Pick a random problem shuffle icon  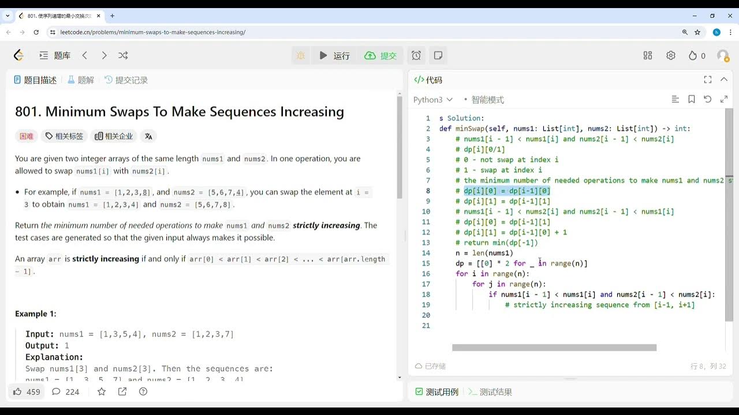point(123,55)
